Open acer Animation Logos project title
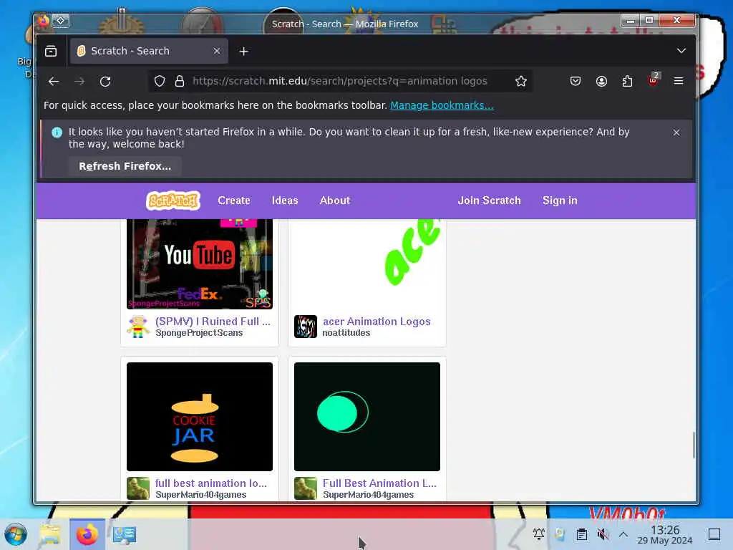 (x=377, y=322)
